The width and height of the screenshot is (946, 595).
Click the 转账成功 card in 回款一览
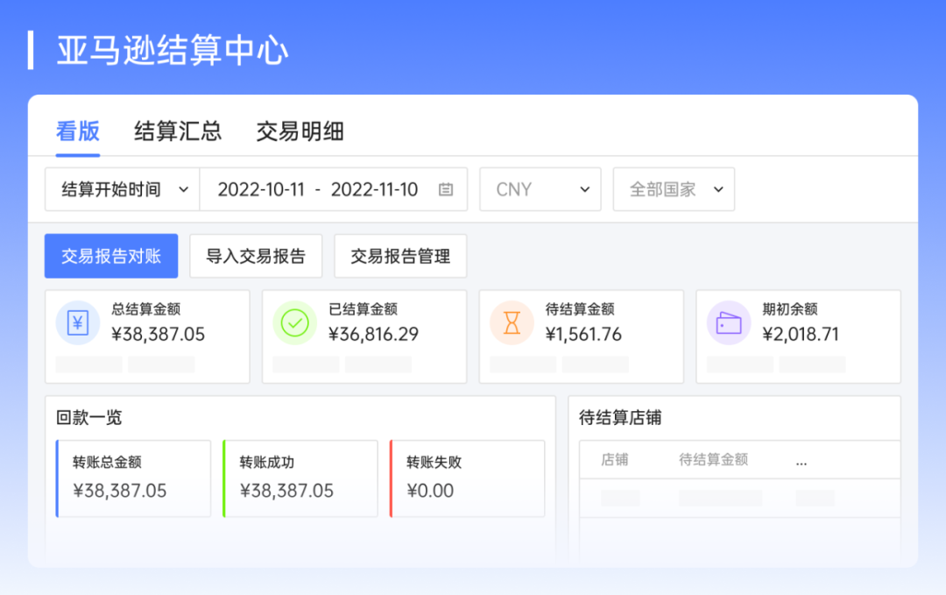pyautogui.click(x=300, y=478)
